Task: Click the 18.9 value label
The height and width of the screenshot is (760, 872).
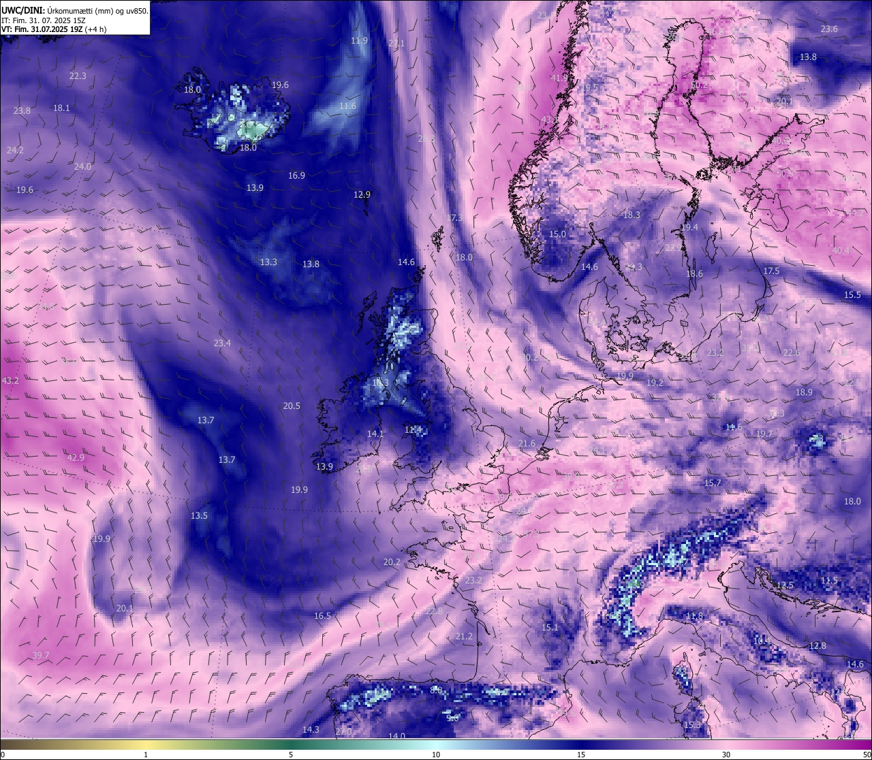Action: [804, 392]
